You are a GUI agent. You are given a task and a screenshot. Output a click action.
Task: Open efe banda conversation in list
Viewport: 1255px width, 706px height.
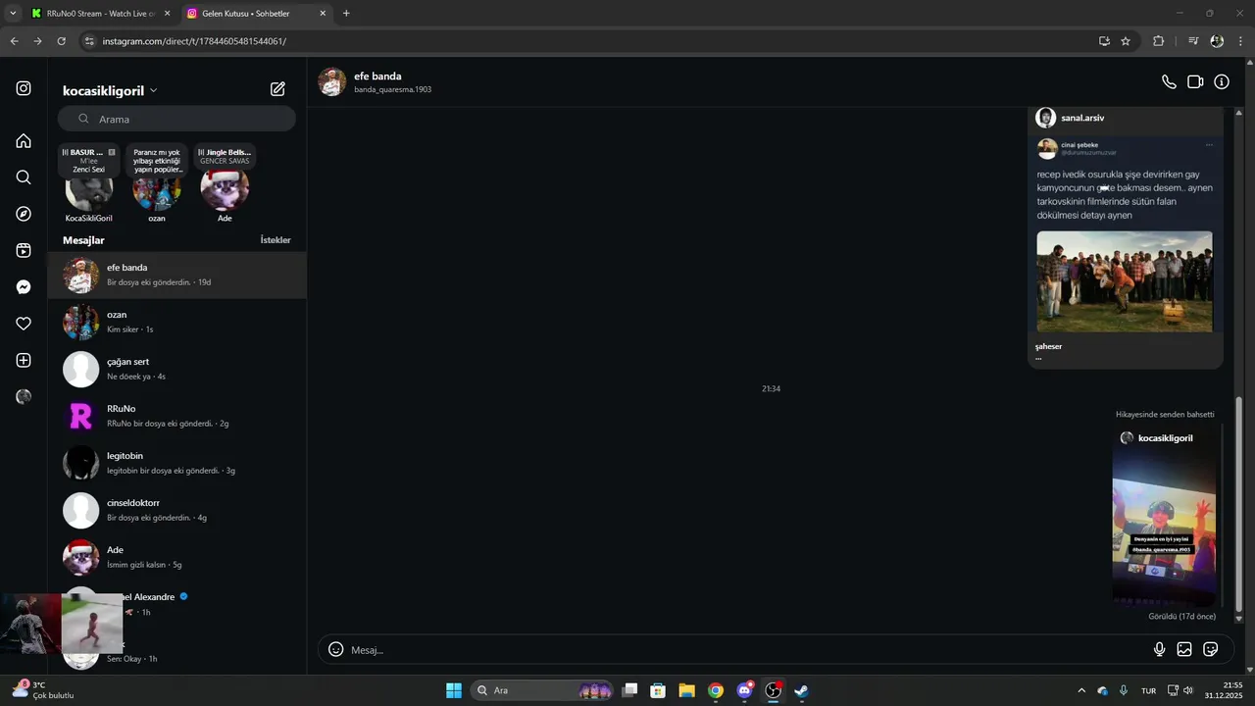tap(176, 275)
